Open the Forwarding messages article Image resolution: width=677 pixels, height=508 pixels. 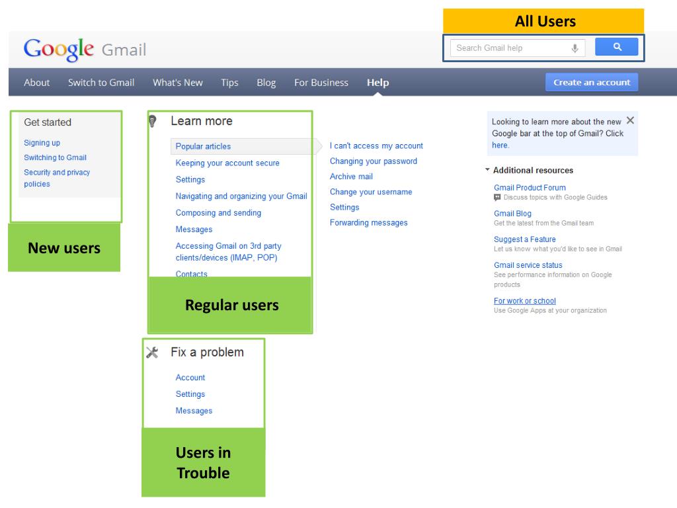click(368, 223)
